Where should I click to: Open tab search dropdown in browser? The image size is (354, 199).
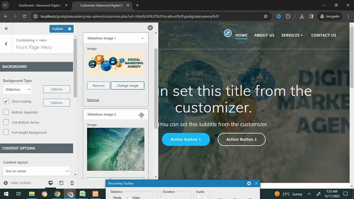tap(5, 5)
